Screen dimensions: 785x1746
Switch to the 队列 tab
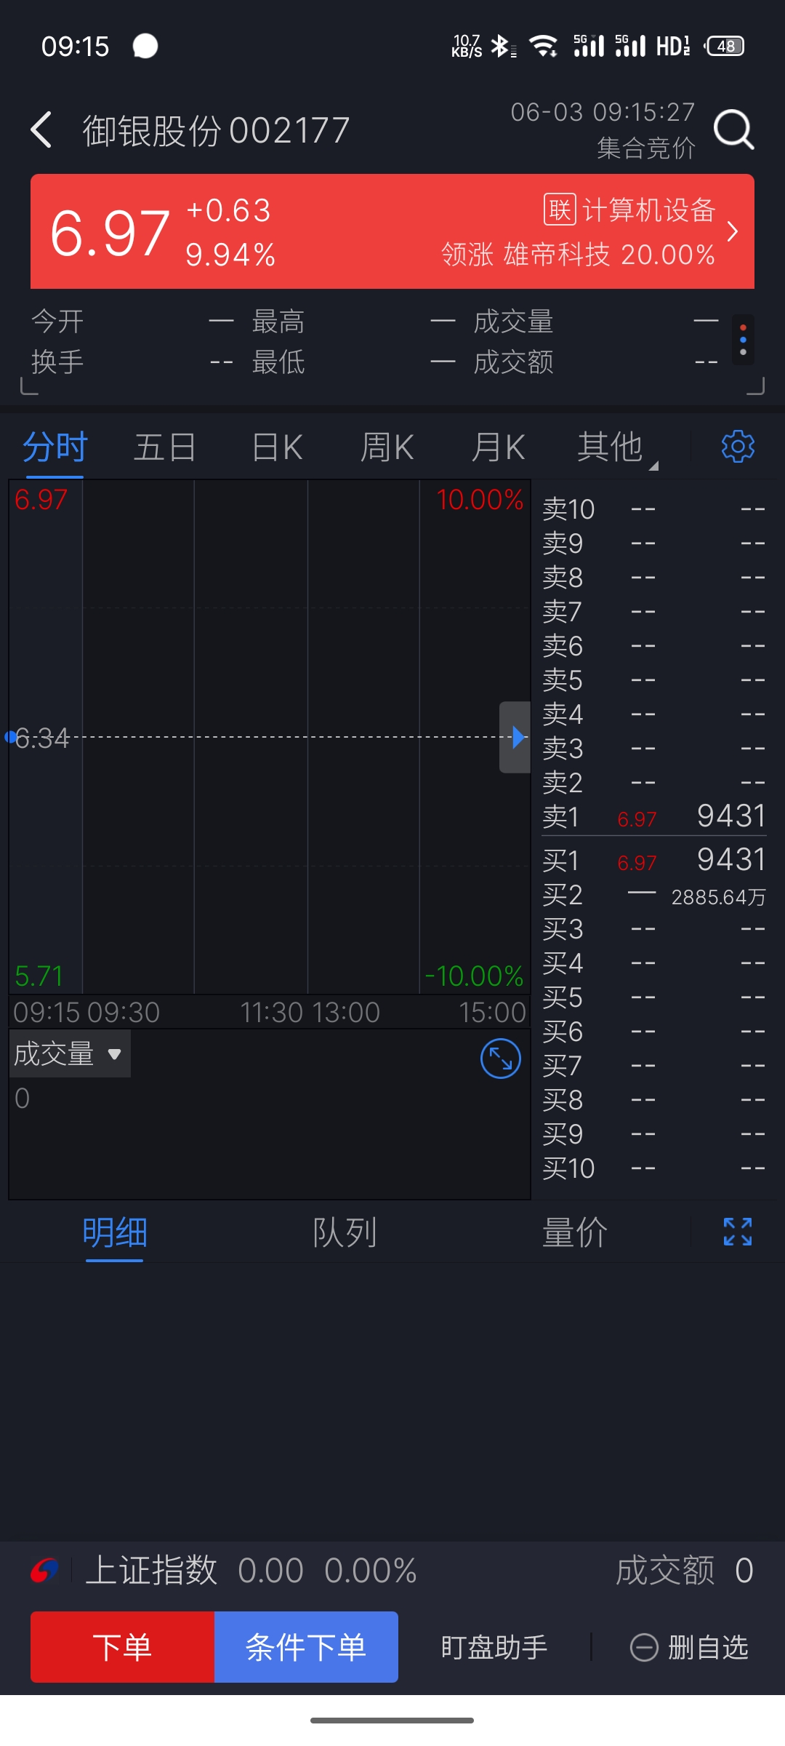coord(345,1232)
